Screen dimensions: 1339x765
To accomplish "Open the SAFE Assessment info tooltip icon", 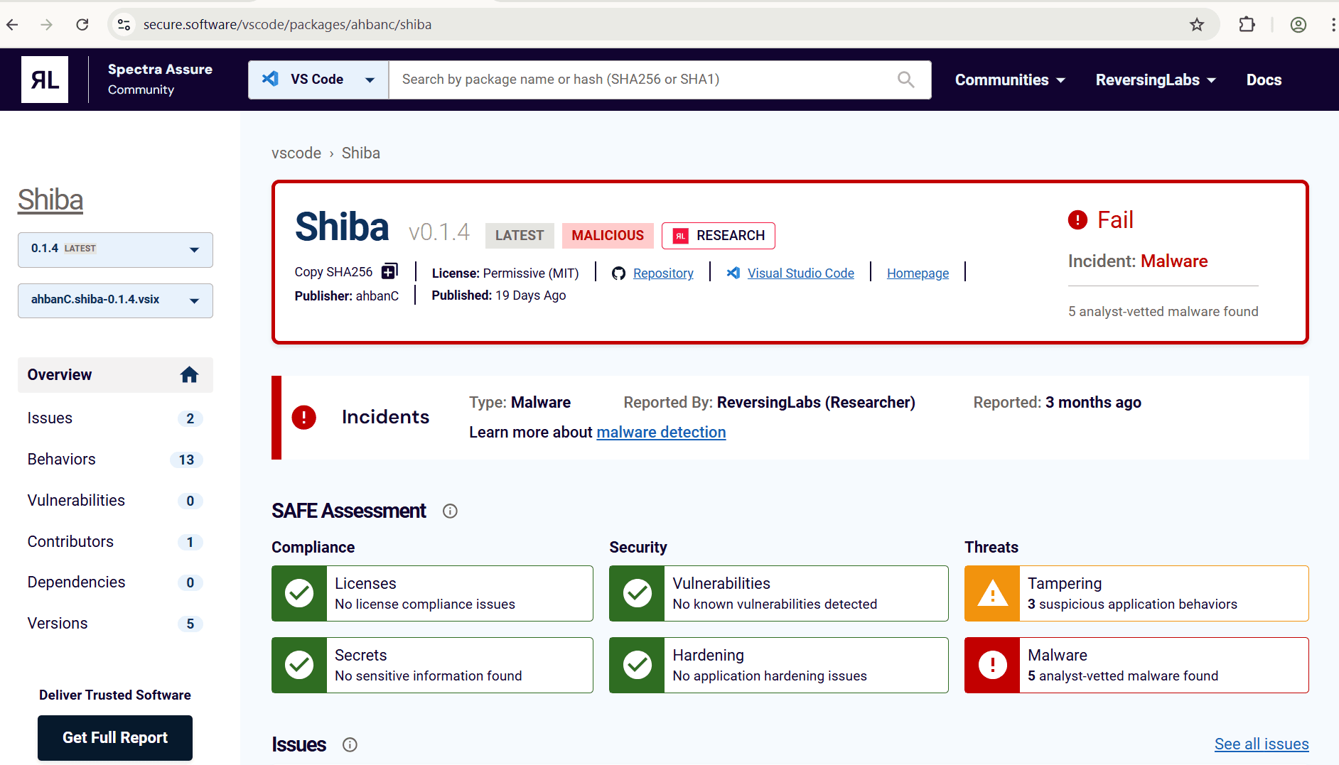I will tap(450, 511).
